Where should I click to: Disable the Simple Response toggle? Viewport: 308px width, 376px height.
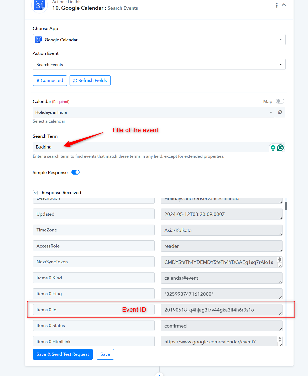(x=76, y=172)
